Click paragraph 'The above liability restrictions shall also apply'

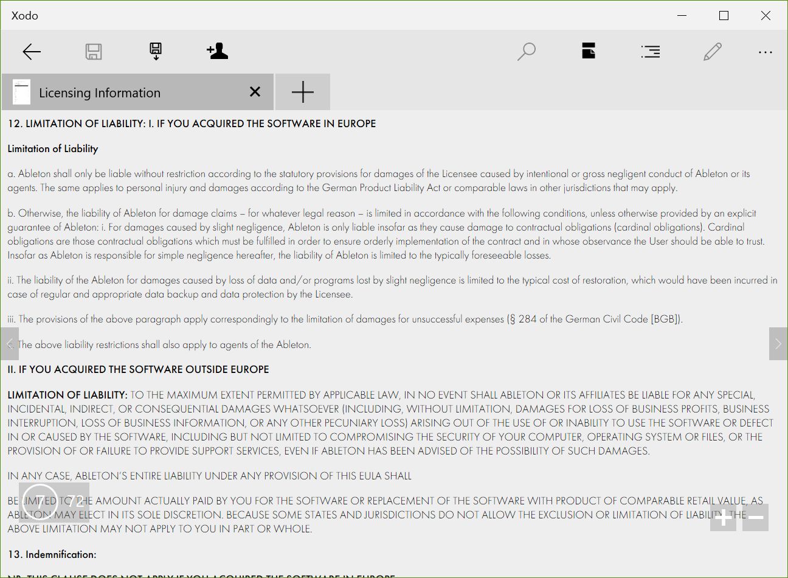coord(161,344)
